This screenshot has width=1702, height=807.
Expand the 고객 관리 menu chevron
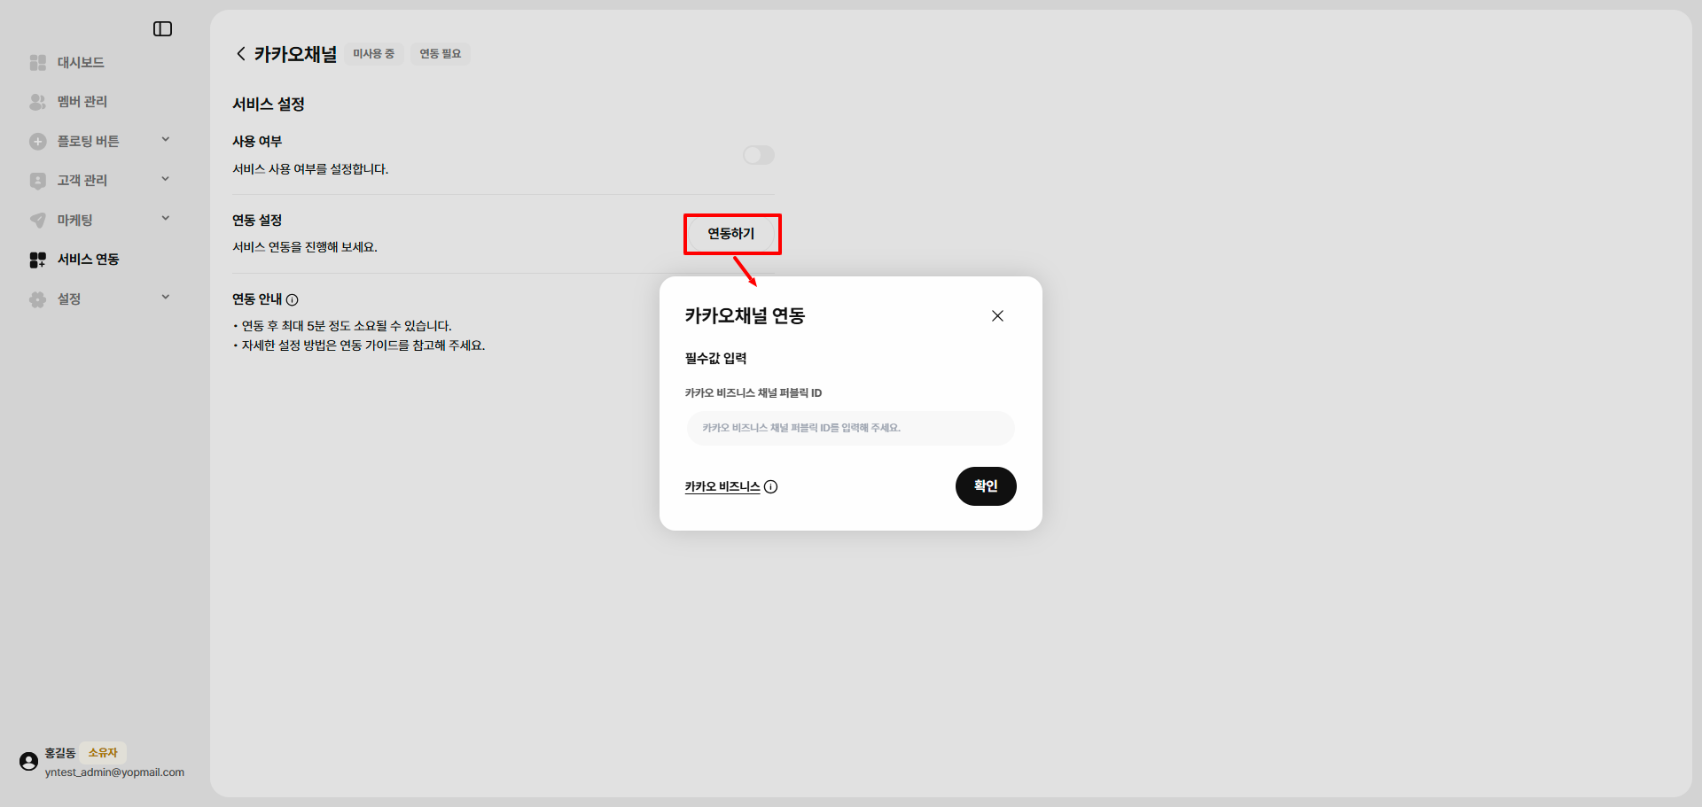166,180
